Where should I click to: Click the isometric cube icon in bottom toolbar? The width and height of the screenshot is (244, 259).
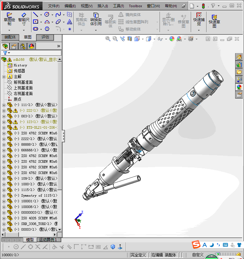[113, 247]
